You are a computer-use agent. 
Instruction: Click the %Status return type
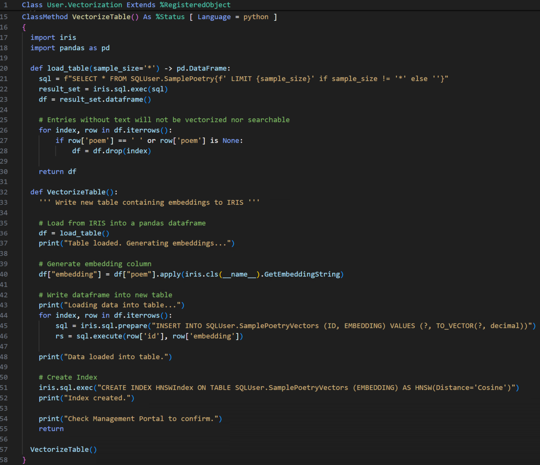click(170, 17)
